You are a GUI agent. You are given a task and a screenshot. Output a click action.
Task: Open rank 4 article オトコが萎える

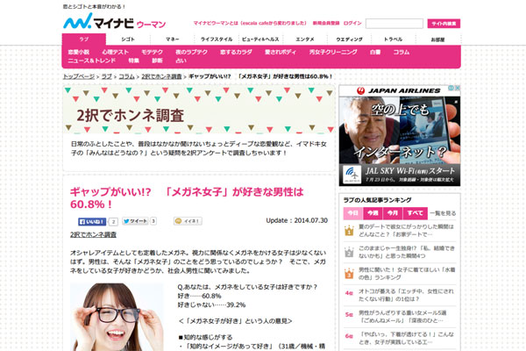[406, 295]
